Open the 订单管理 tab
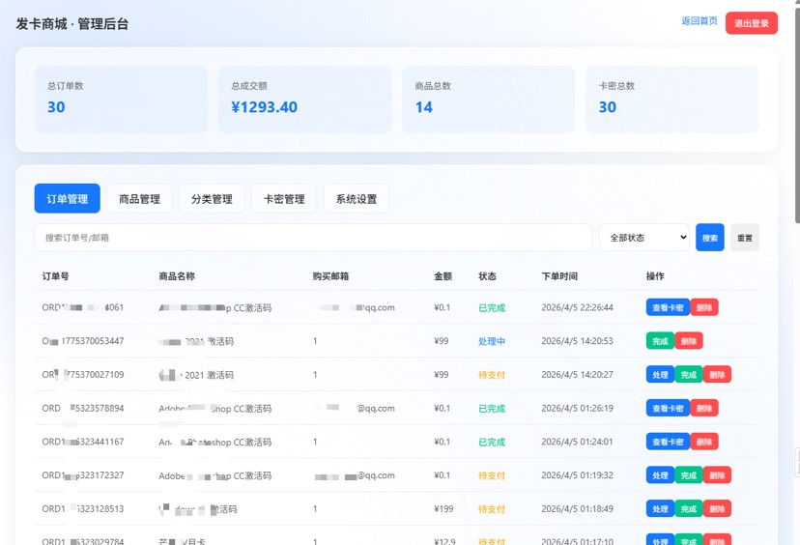 click(x=67, y=198)
